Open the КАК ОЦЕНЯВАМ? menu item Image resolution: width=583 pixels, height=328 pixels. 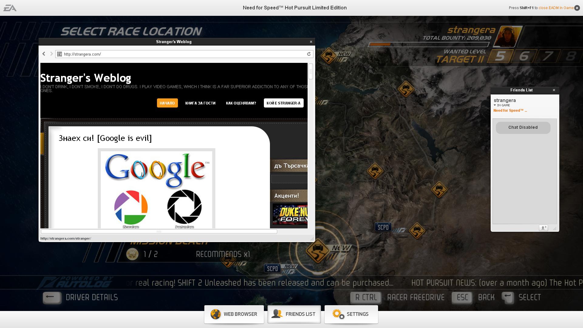point(241,103)
